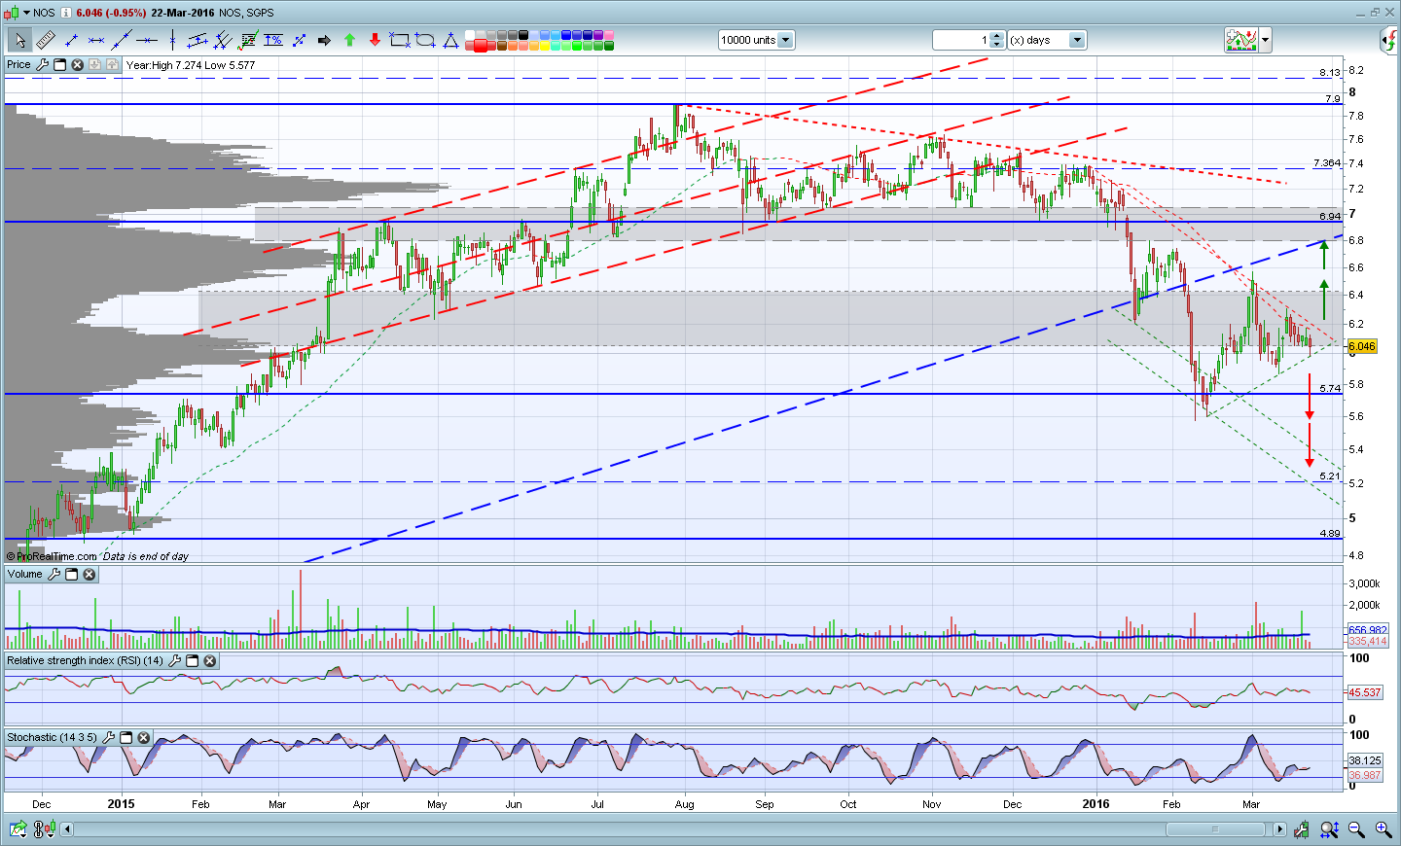Maximize the RSI indicator panel
This screenshot has width=1401, height=846.
(x=193, y=661)
